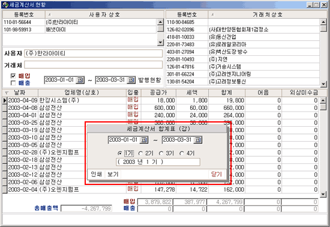Open calendar icon for dialog end date

point(198,140)
